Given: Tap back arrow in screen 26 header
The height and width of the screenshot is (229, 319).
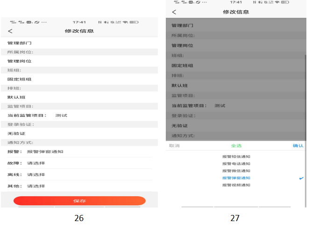Looking at the screenshot, I should 10,31.
